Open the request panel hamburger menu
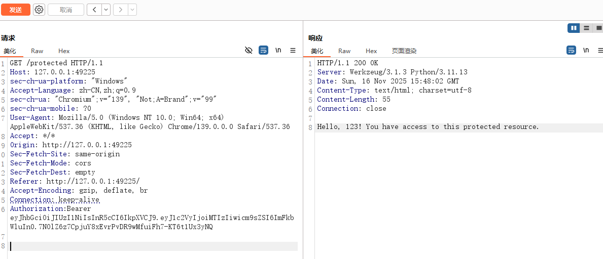 click(x=293, y=51)
